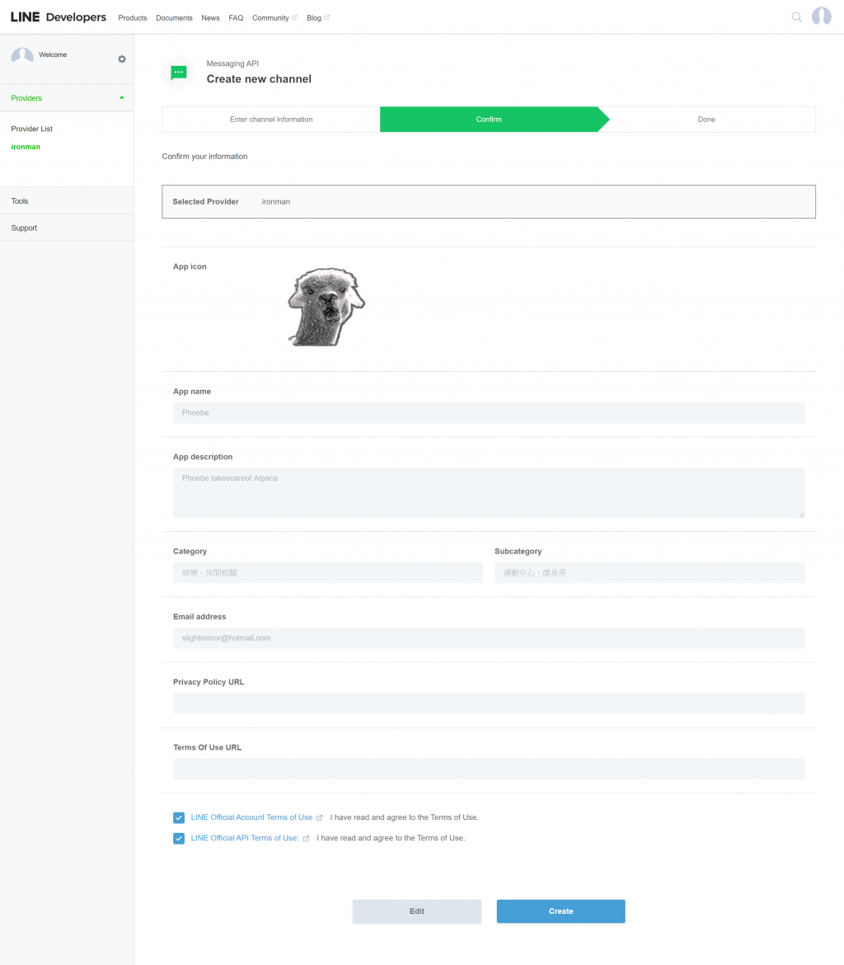Open settings gear in sidebar
This screenshot has height=965, width=844.
(x=122, y=59)
